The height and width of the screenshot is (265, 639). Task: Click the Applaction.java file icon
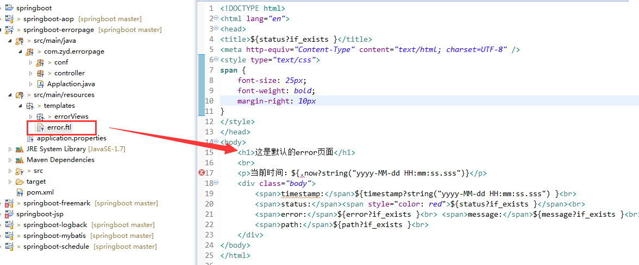tap(40, 83)
